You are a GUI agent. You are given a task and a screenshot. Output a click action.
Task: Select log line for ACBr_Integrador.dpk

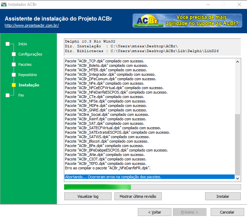(x=149, y=74)
